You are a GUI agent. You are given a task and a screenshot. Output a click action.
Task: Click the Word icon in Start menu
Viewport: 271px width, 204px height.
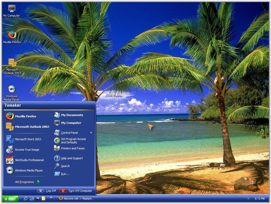tap(9, 139)
